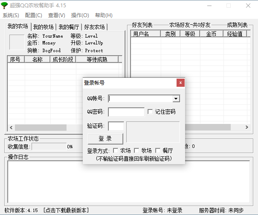
Task: Sort by the 名称 column header
Action: [x=38, y=59]
